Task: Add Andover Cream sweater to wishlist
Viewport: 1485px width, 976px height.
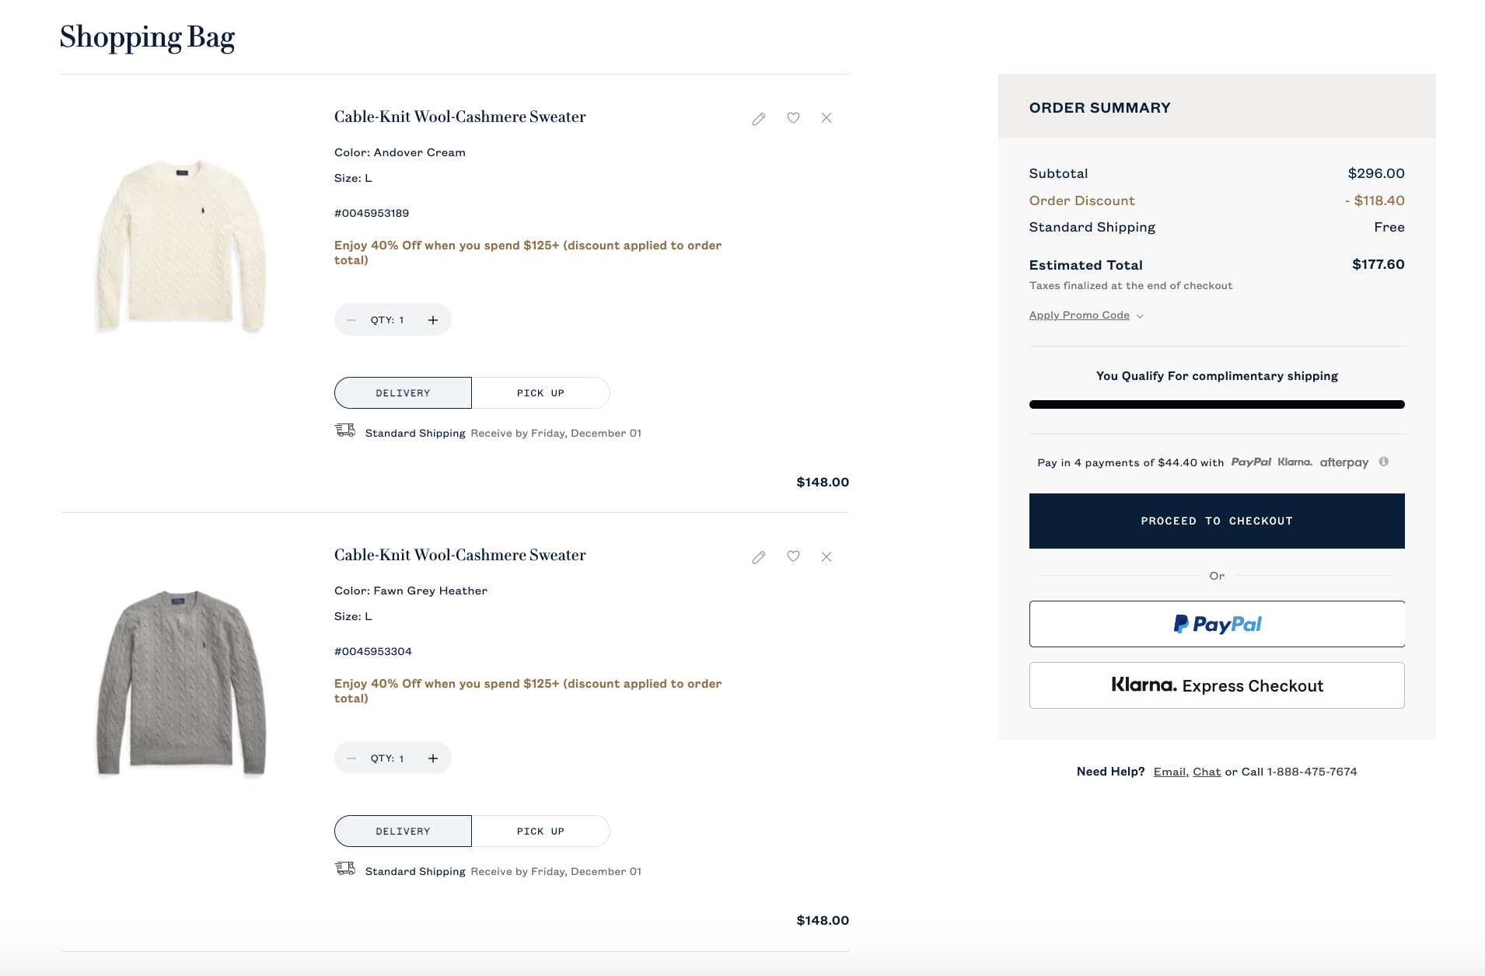Action: click(x=793, y=118)
